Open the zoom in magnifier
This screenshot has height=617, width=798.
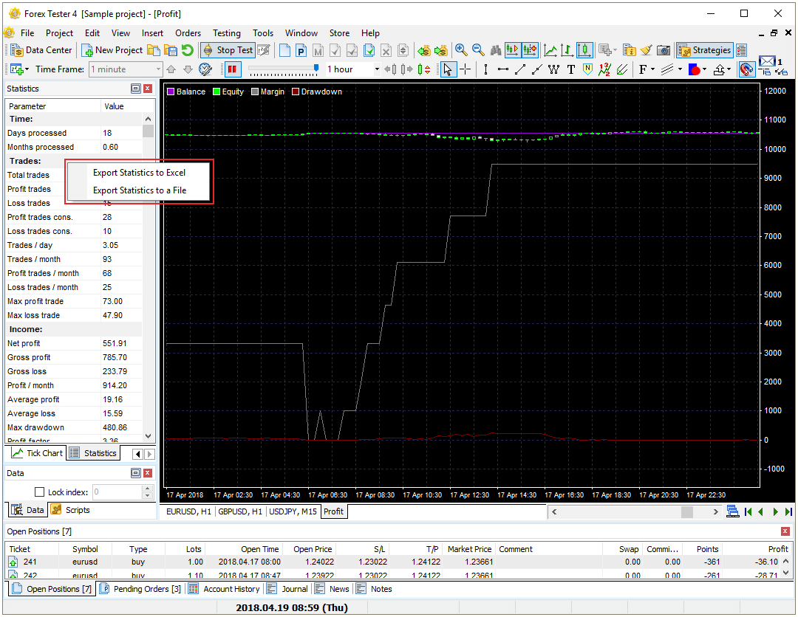coord(461,49)
